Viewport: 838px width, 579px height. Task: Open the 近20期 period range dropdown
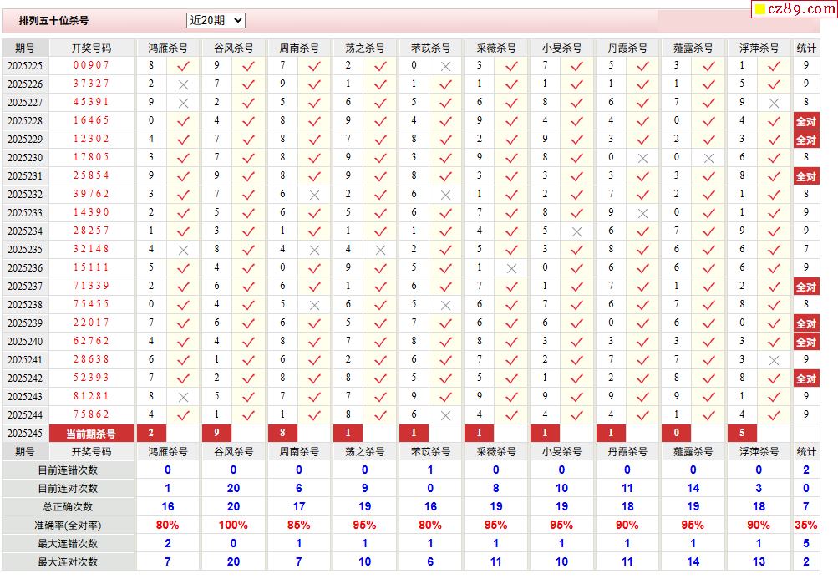(x=216, y=20)
